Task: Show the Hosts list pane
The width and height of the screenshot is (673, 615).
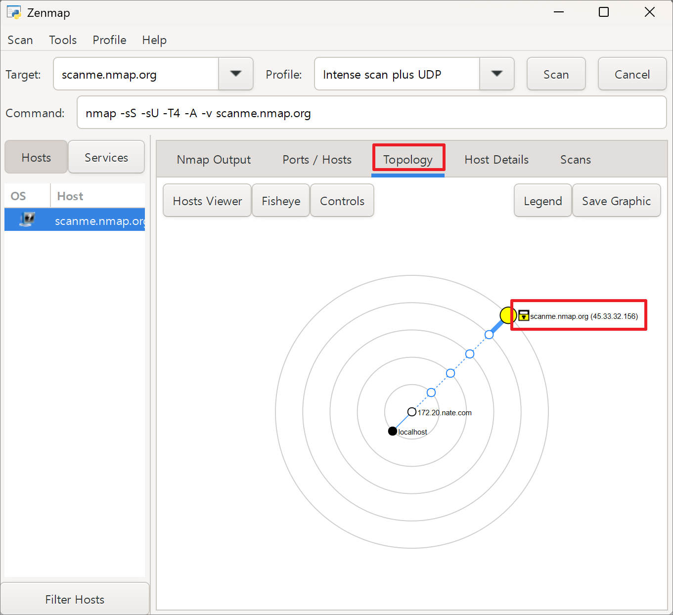Action: click(x=36, y=157)
